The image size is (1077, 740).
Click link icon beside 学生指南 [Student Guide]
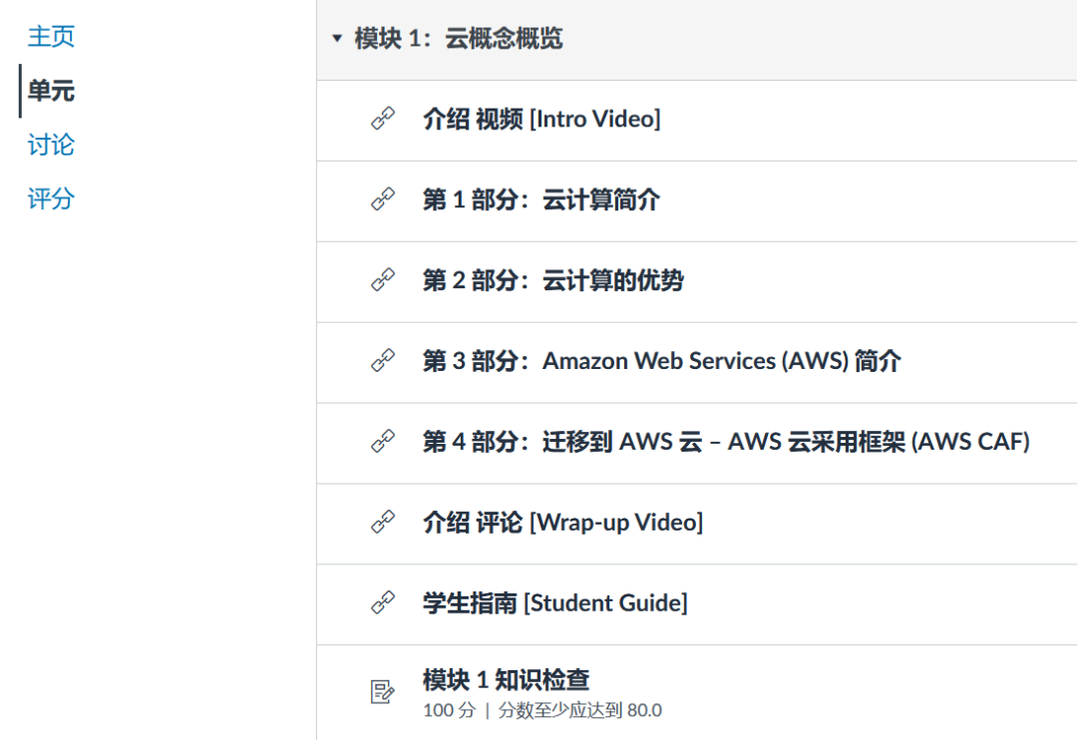click(383, 602)
